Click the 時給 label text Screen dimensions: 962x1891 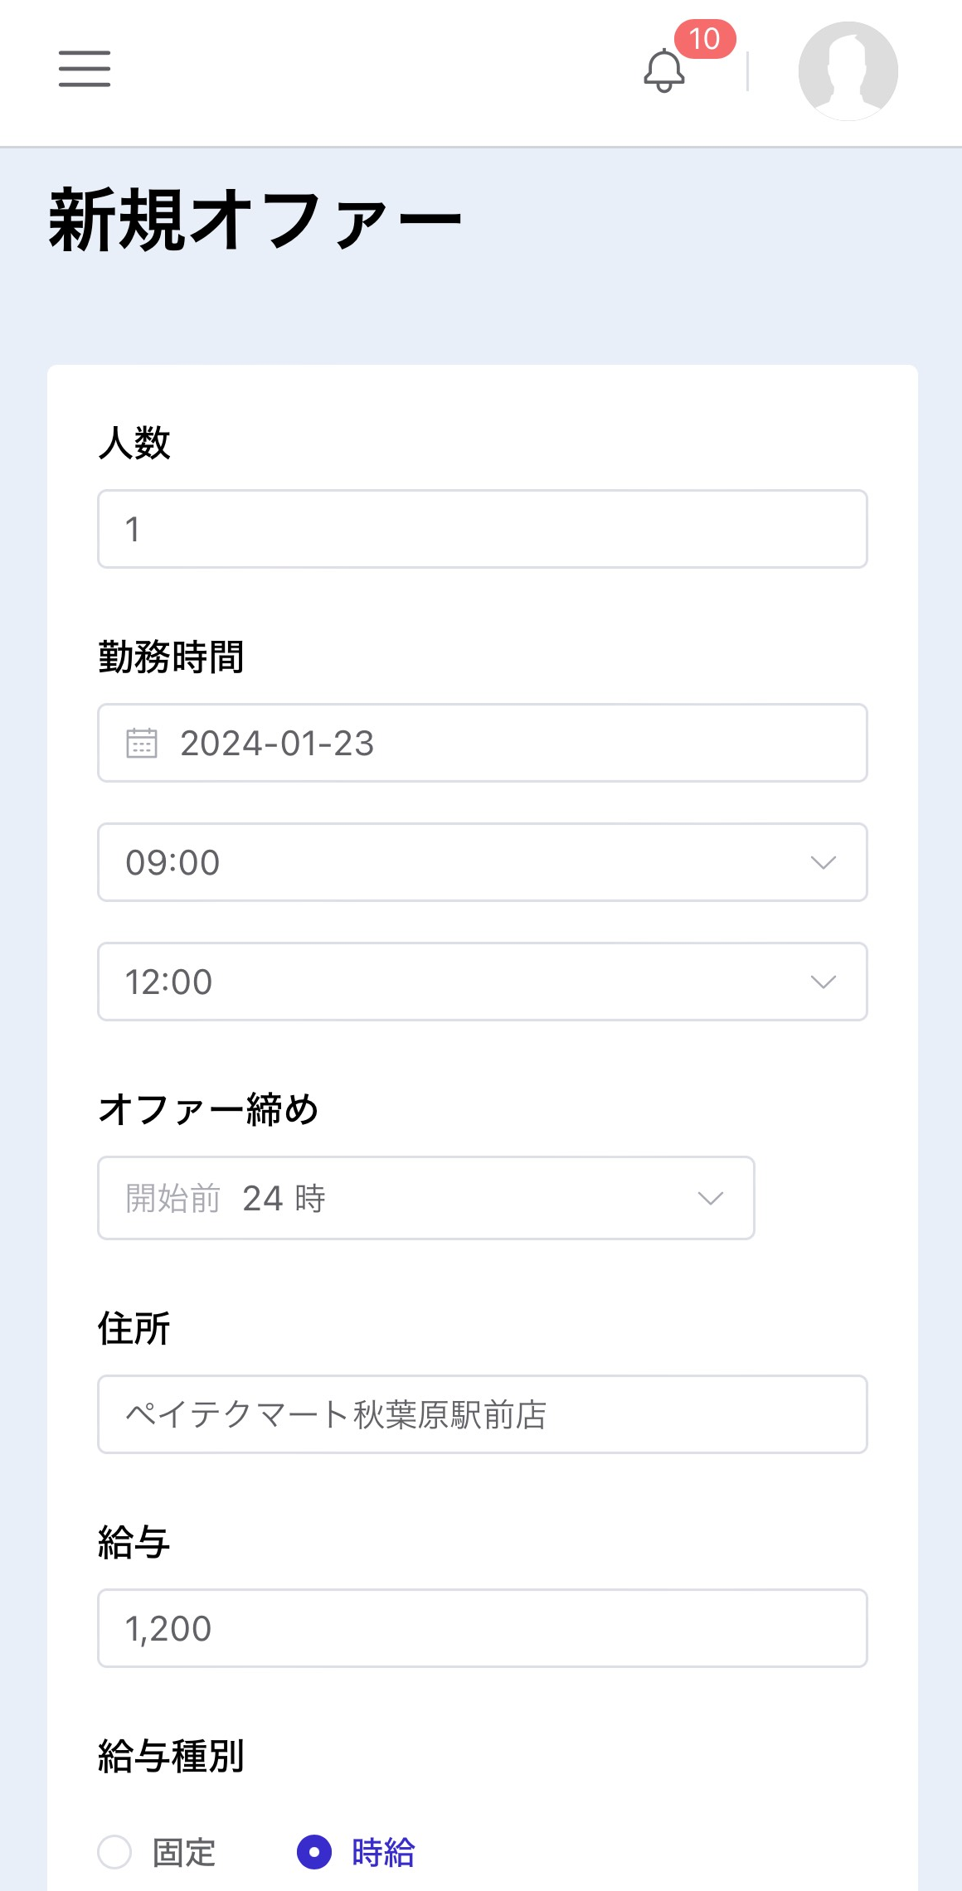(x=383, y=1852)
